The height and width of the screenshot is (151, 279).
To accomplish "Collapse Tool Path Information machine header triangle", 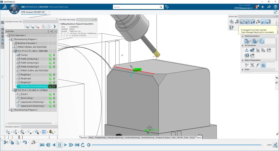I will pos(60,24).
